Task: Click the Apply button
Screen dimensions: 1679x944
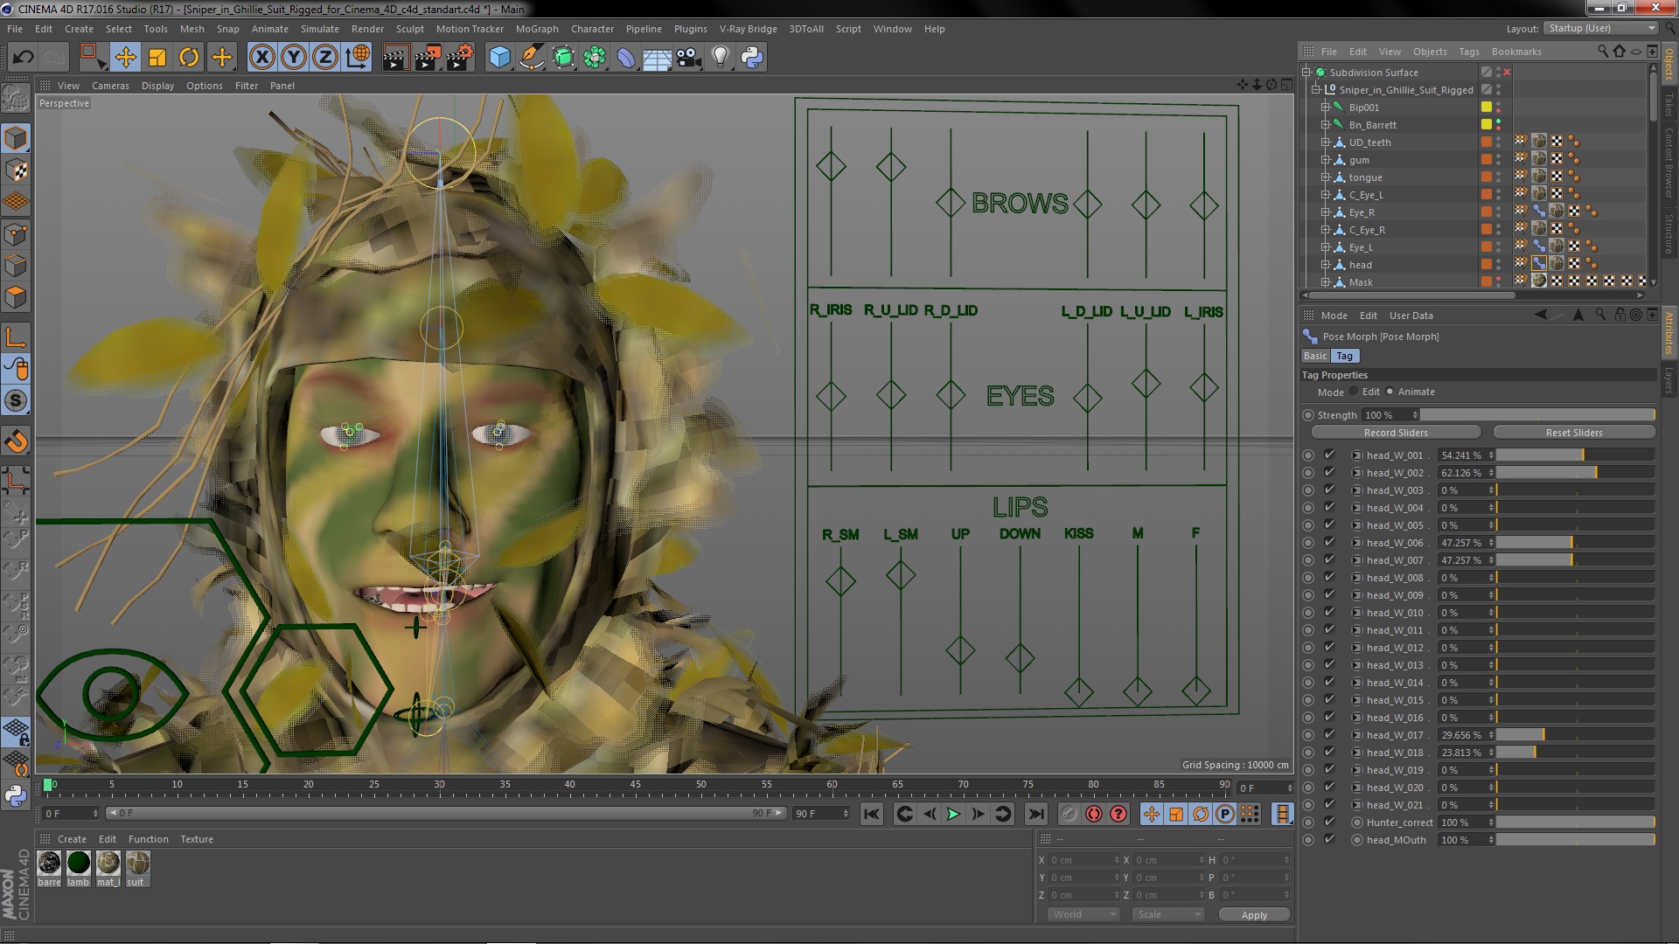Action: pyautogui.click(x=1254, y=915)
